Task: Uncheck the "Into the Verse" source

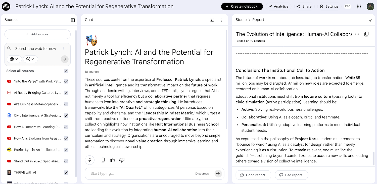Action: [x=66, y=81]
